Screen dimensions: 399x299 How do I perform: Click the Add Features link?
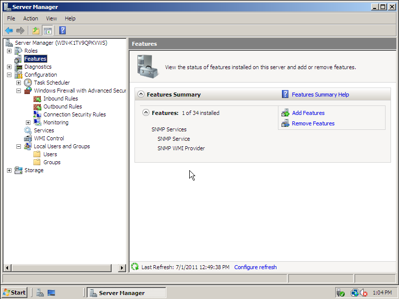pos(308,113)
